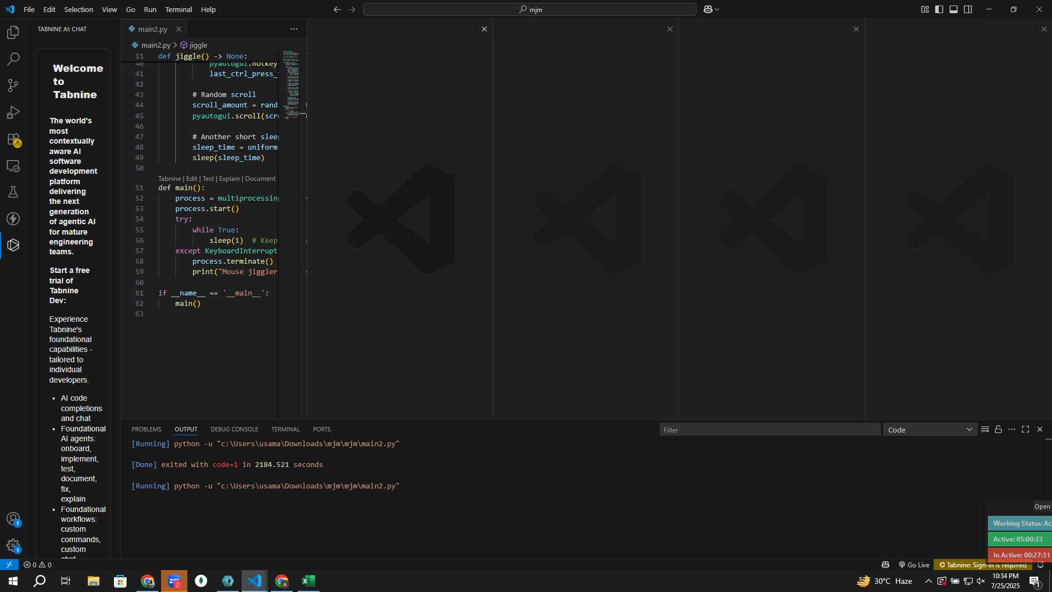
Task: Open the Extensions view
Action: (x=13, y=139)
